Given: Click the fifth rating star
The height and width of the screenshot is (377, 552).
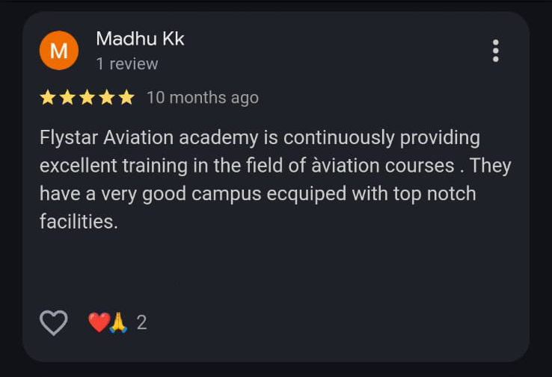Looking at the screenshot, I should tap(126, 98).
